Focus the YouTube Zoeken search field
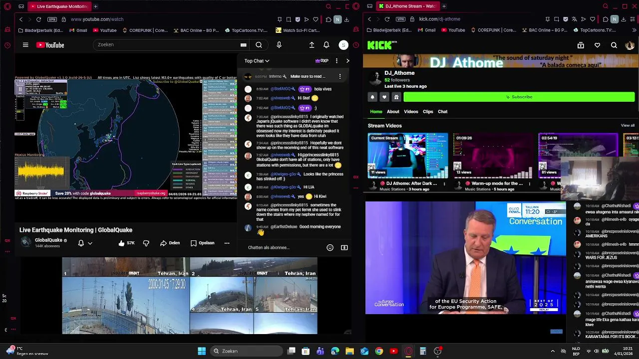 [167, 45]
